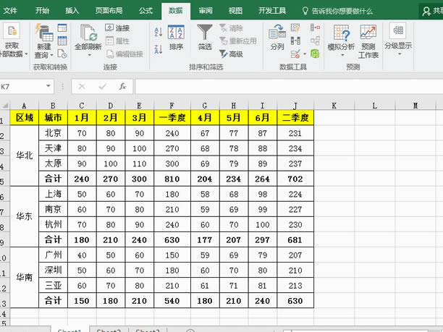Open the 文件 (File) tab

pyautogui.click(x=10, y=11)
